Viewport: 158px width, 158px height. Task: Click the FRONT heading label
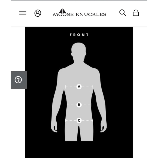(x=79, y=35)
